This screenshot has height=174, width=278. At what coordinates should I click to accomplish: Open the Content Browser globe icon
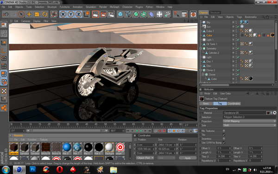pos(193,14)
